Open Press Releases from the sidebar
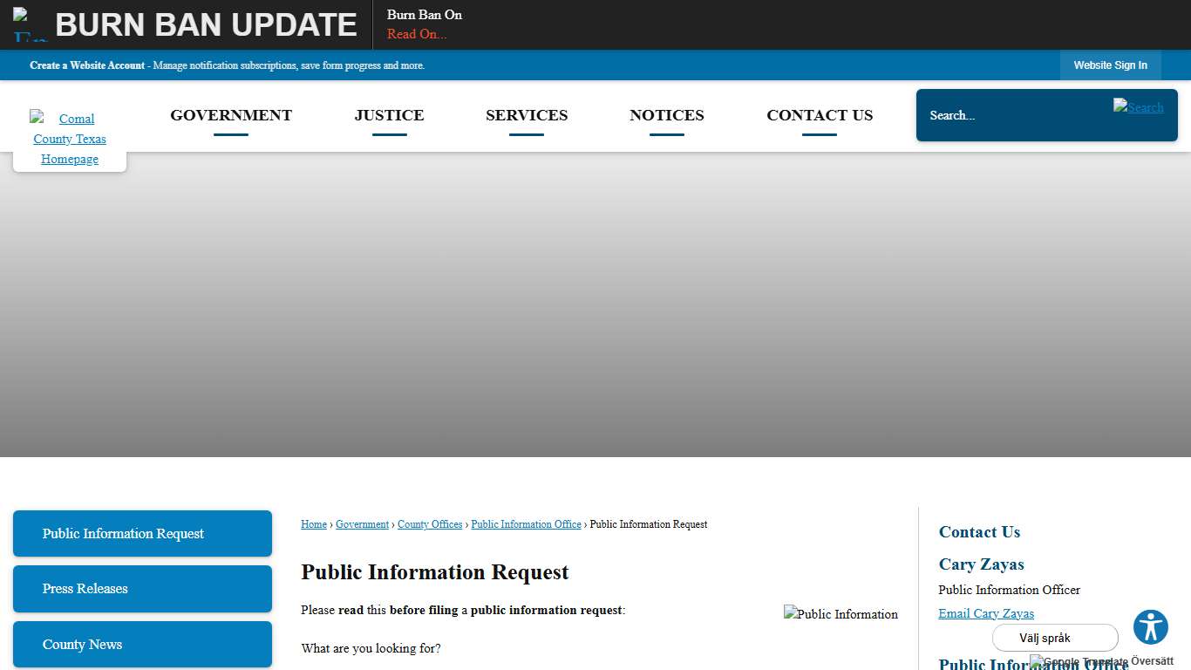Screen dimensions: 1191x670 click(142, 589)
